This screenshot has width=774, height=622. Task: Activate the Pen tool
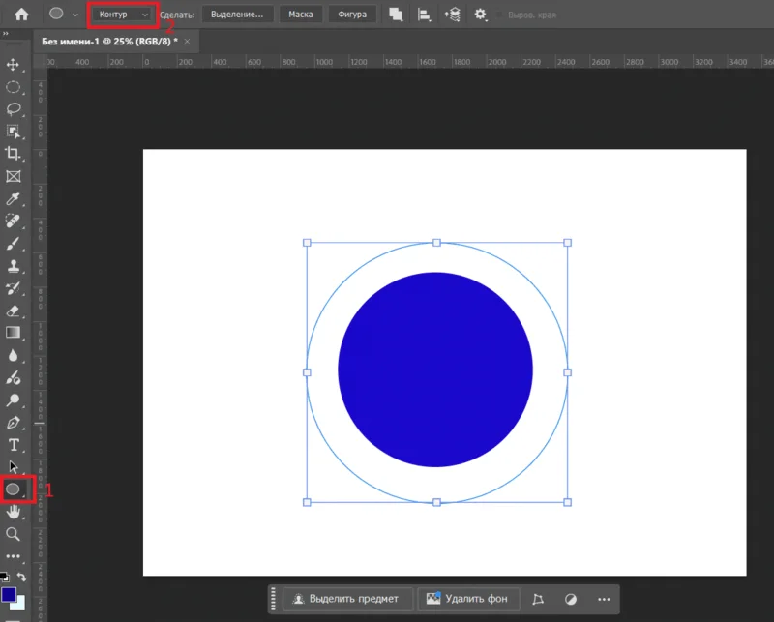click(14, 423)
